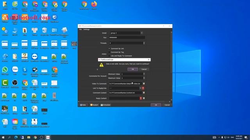Click the red warning icon in Reply Content
The width and height of the screenshot is (250, 140).
tap(141, 98)
